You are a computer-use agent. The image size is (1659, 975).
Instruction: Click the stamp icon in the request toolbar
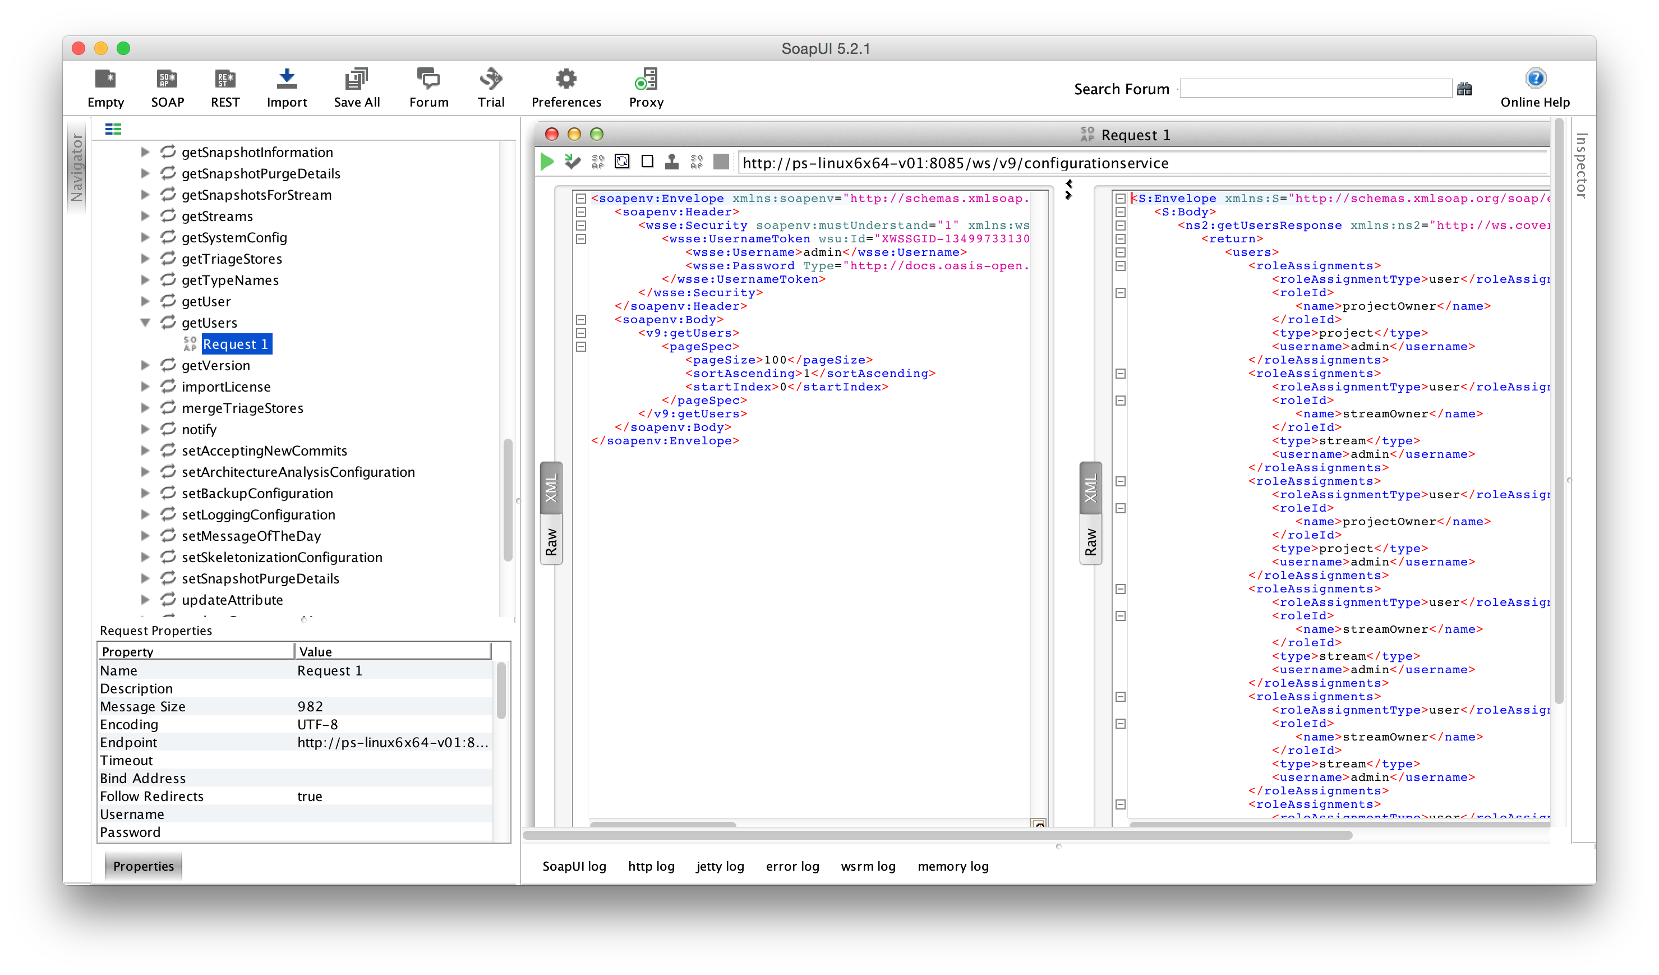click(671, 162)
